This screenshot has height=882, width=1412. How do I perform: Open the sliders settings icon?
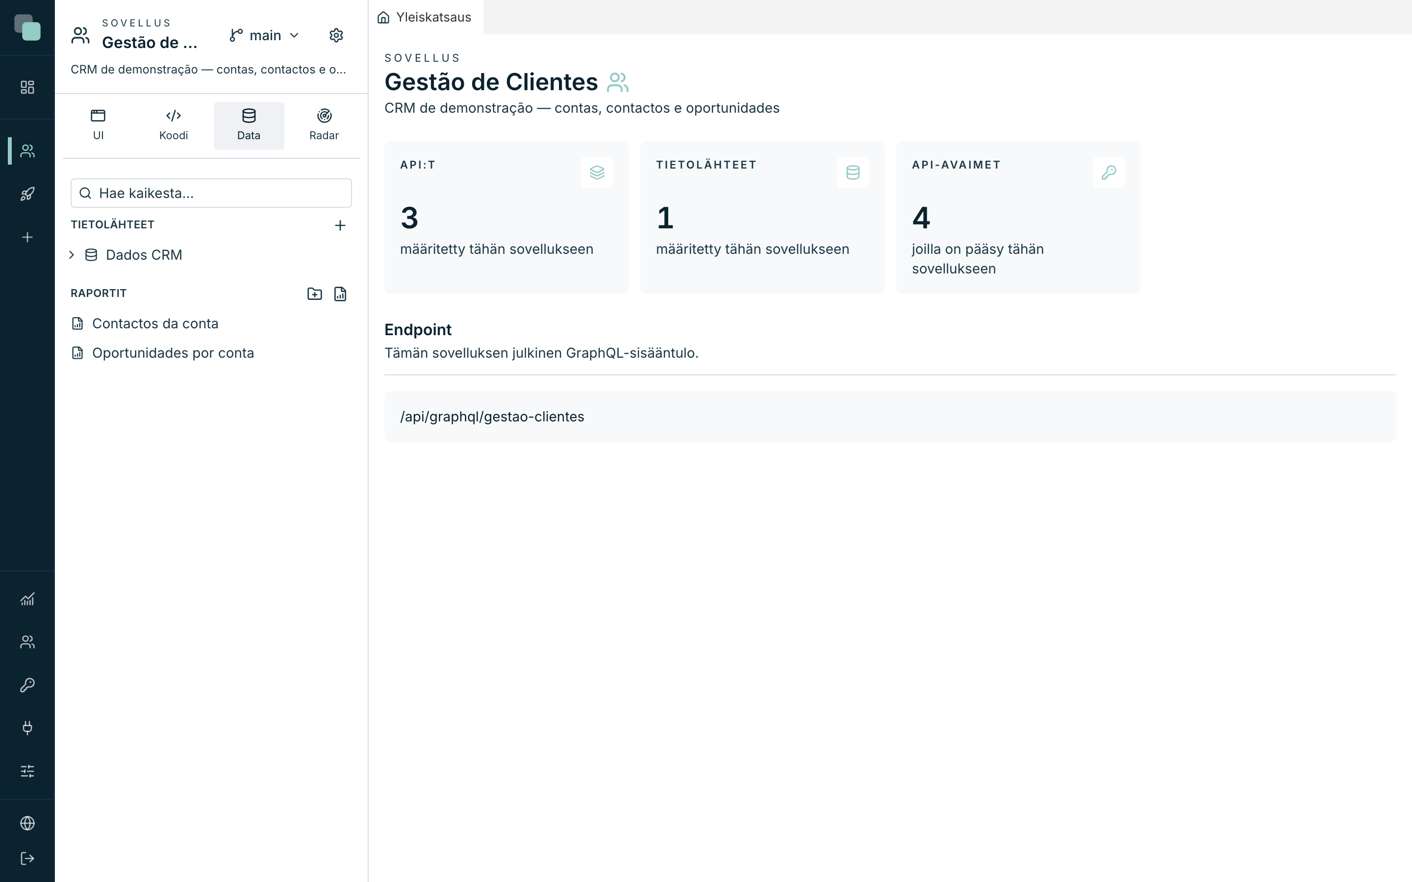(27, 771)
